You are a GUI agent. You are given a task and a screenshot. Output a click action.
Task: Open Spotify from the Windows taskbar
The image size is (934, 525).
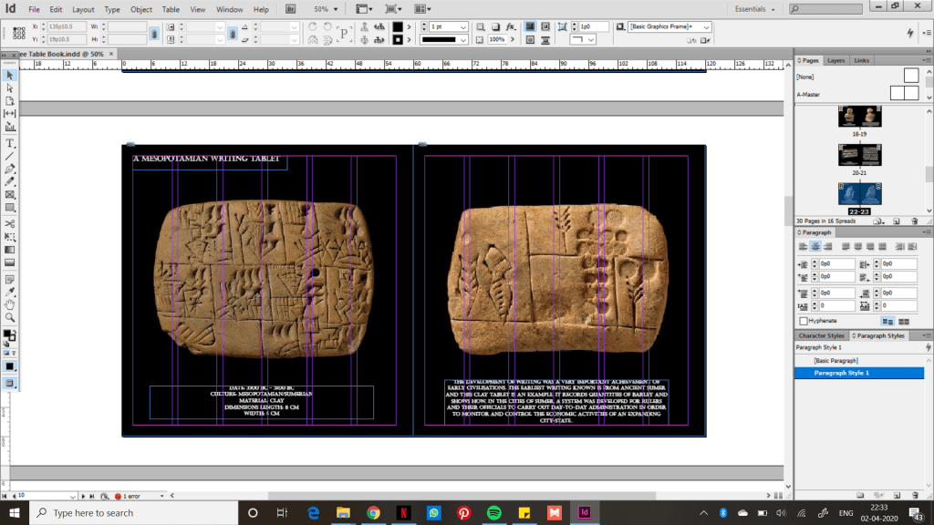(493, 512)
